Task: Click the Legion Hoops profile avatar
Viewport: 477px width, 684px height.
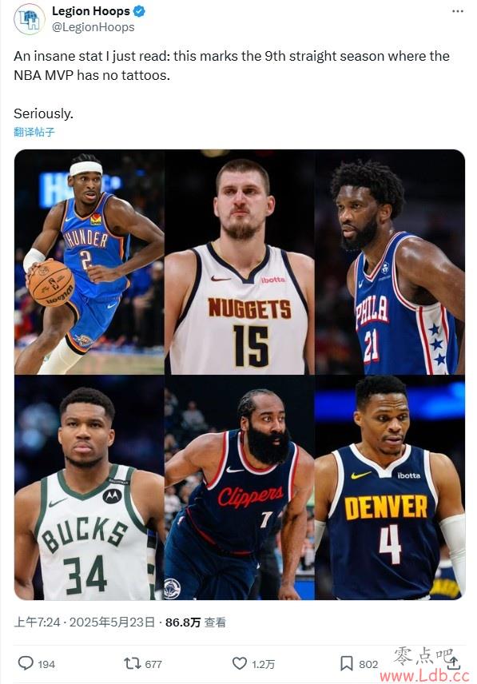Action: 30,19
